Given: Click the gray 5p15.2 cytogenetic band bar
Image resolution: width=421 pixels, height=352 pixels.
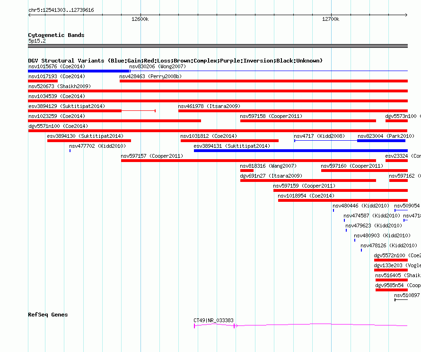Looking at the screenshot, I should [x=218, y=46].
